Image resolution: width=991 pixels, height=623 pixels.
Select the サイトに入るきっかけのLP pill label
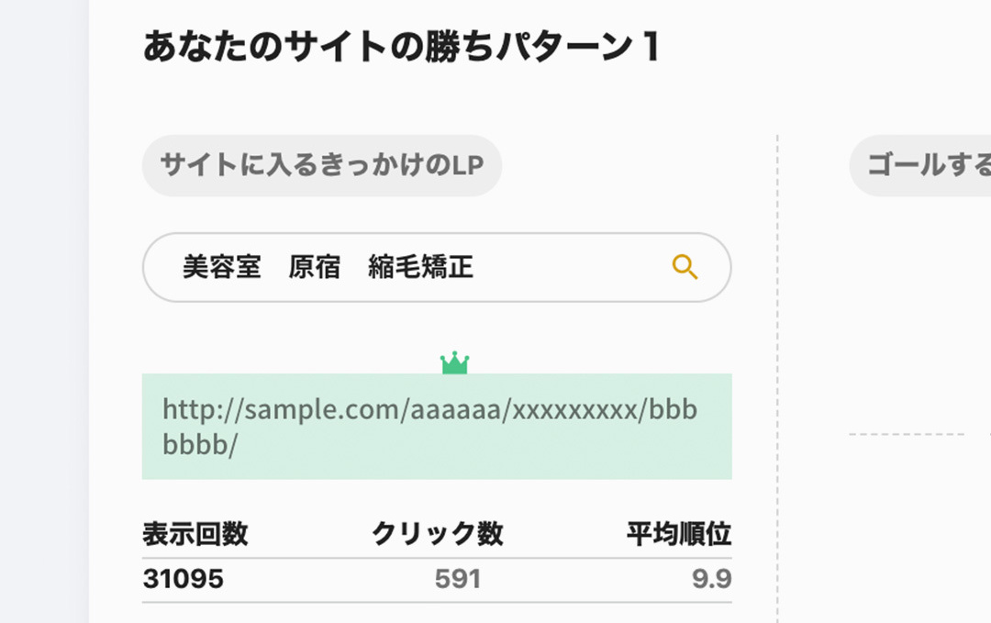tap(321, 166)
